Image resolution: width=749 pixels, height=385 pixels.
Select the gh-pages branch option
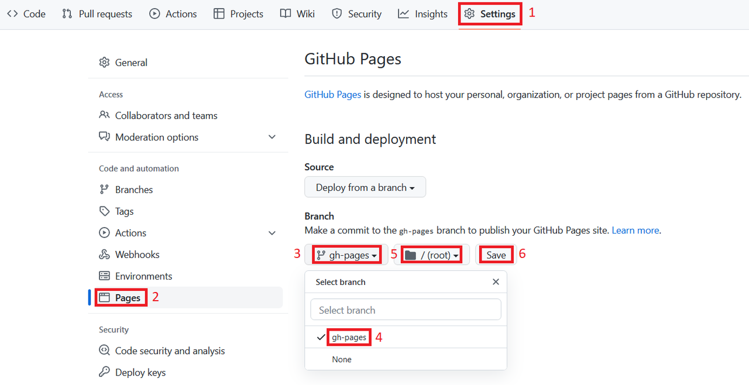click(x=349, y=338)
